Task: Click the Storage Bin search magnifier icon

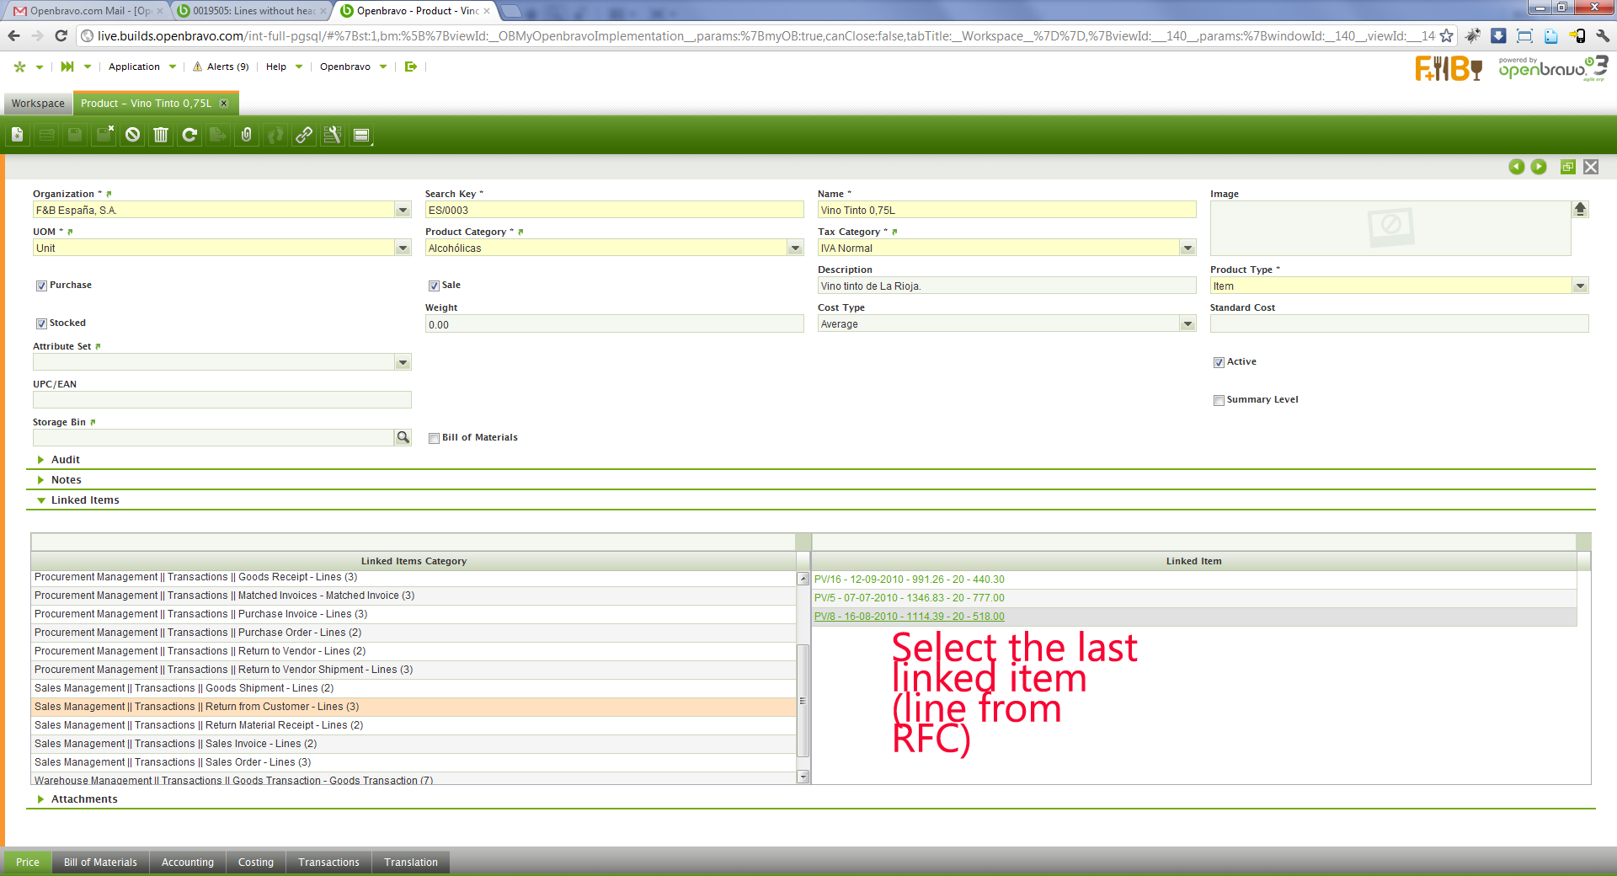Action: click(x=403, y=437)
